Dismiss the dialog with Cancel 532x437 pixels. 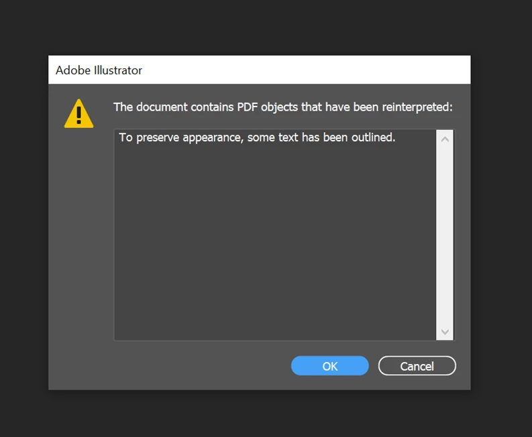tap(417, 366)
